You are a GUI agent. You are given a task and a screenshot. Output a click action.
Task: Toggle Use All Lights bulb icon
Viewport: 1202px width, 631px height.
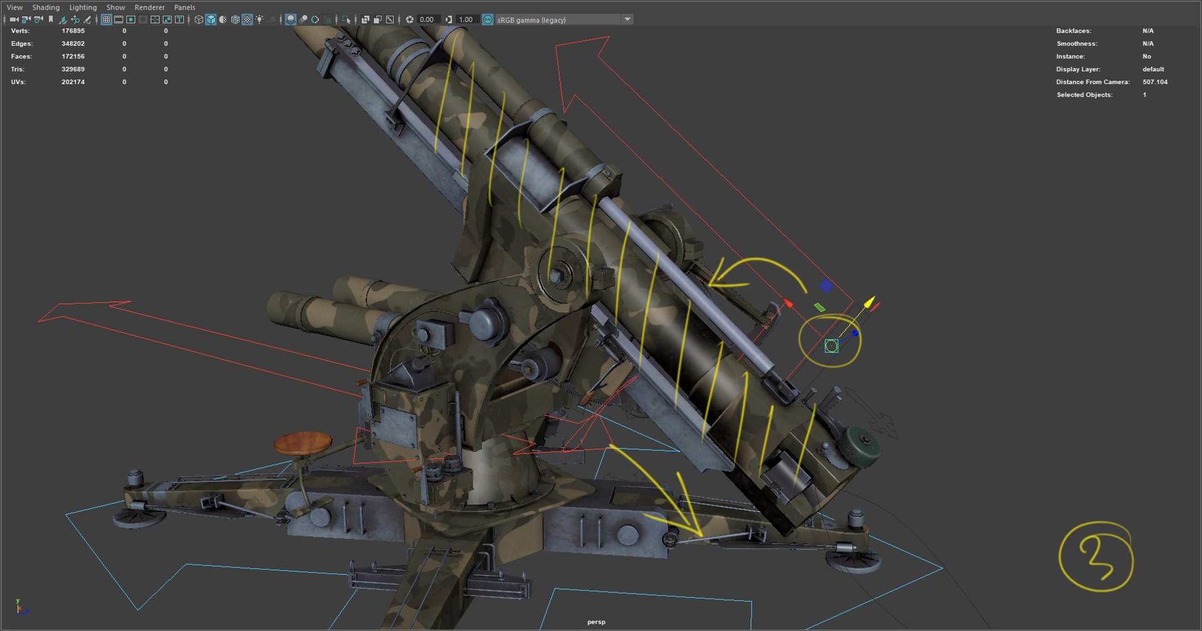[259, 19]
